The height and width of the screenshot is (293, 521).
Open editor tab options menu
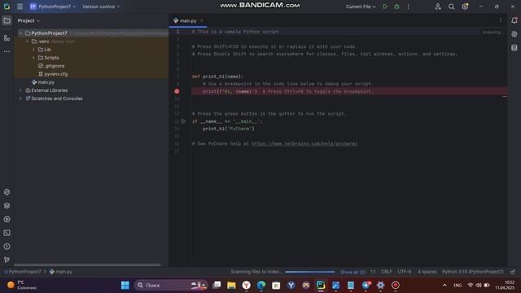[x=501, y=20]
